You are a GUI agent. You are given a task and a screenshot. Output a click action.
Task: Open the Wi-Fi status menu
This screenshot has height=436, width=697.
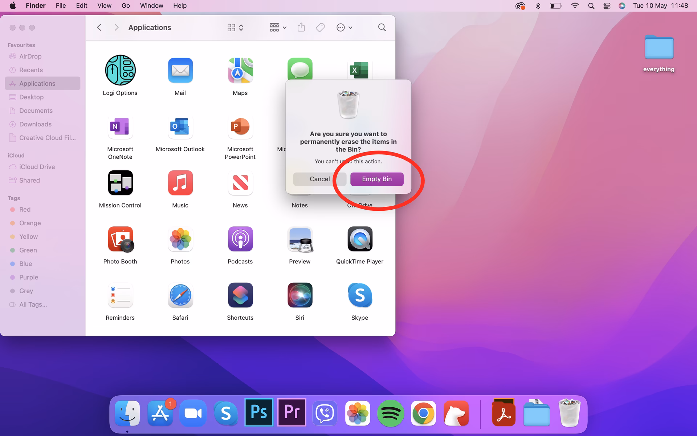coord(575,6)
